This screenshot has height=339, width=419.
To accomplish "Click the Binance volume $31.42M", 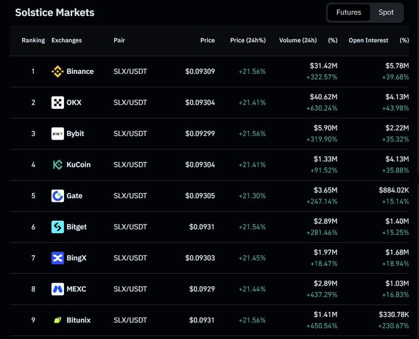I will 323,66.
